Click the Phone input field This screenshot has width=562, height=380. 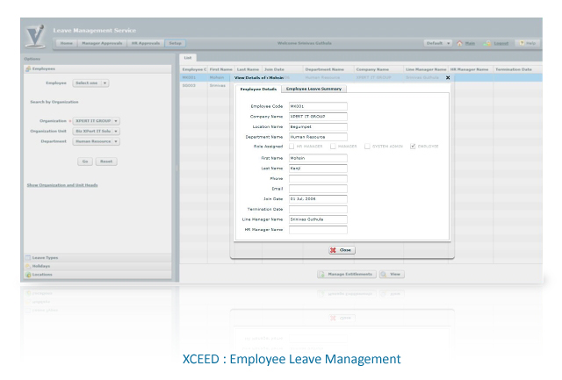coord(318,178)
